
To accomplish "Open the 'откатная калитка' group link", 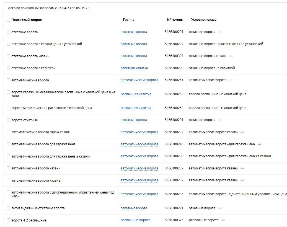I will pyautogui.click(x=134, y=68).
